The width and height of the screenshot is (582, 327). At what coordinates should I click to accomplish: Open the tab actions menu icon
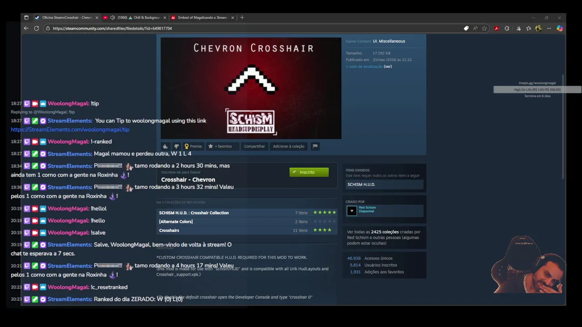pyautogui.click(x=26, y=17)
